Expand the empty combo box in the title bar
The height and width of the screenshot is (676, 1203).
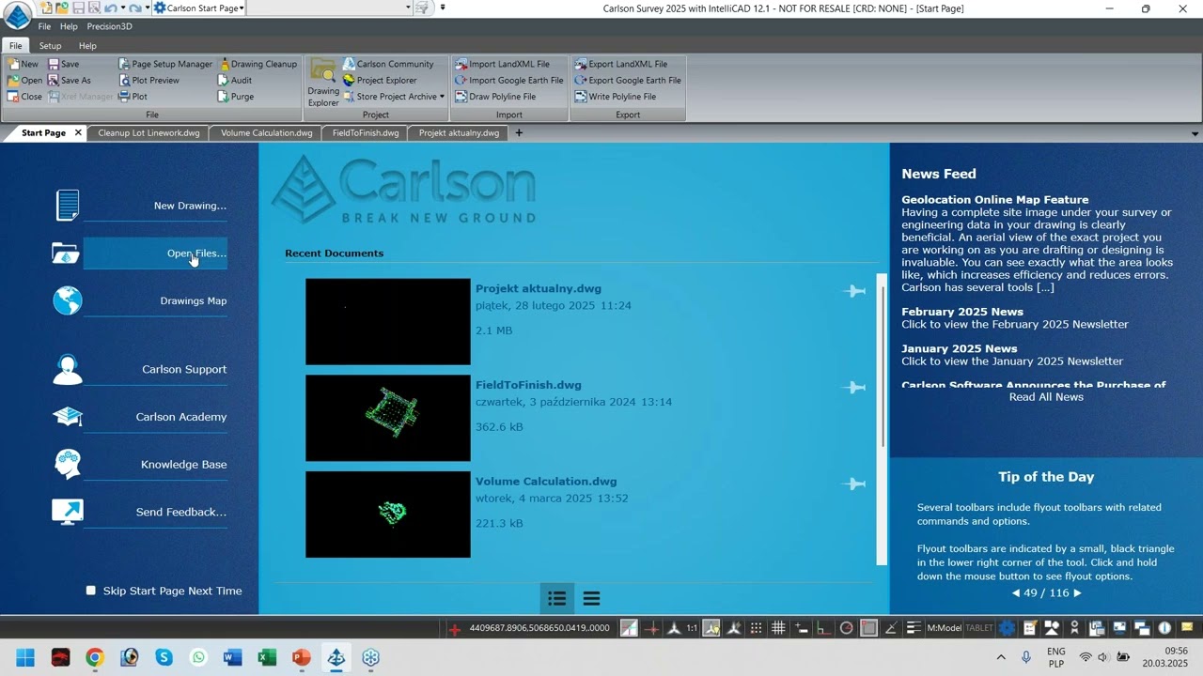click(408, 8)
